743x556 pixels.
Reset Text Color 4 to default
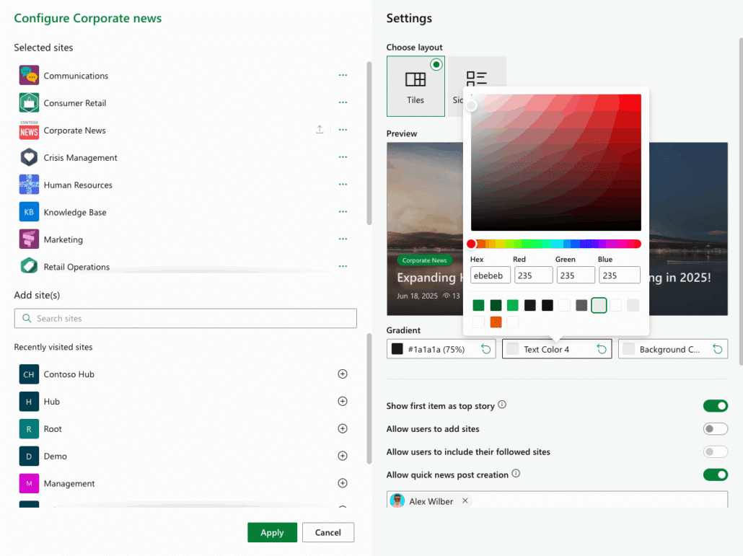point(602,349)
